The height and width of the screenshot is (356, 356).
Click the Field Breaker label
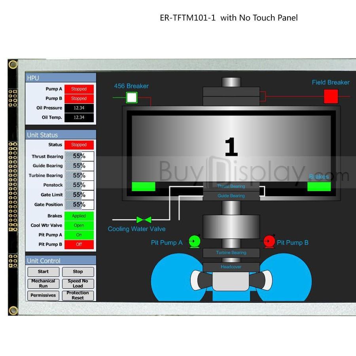pyautogui.click(x=331, y=82)
